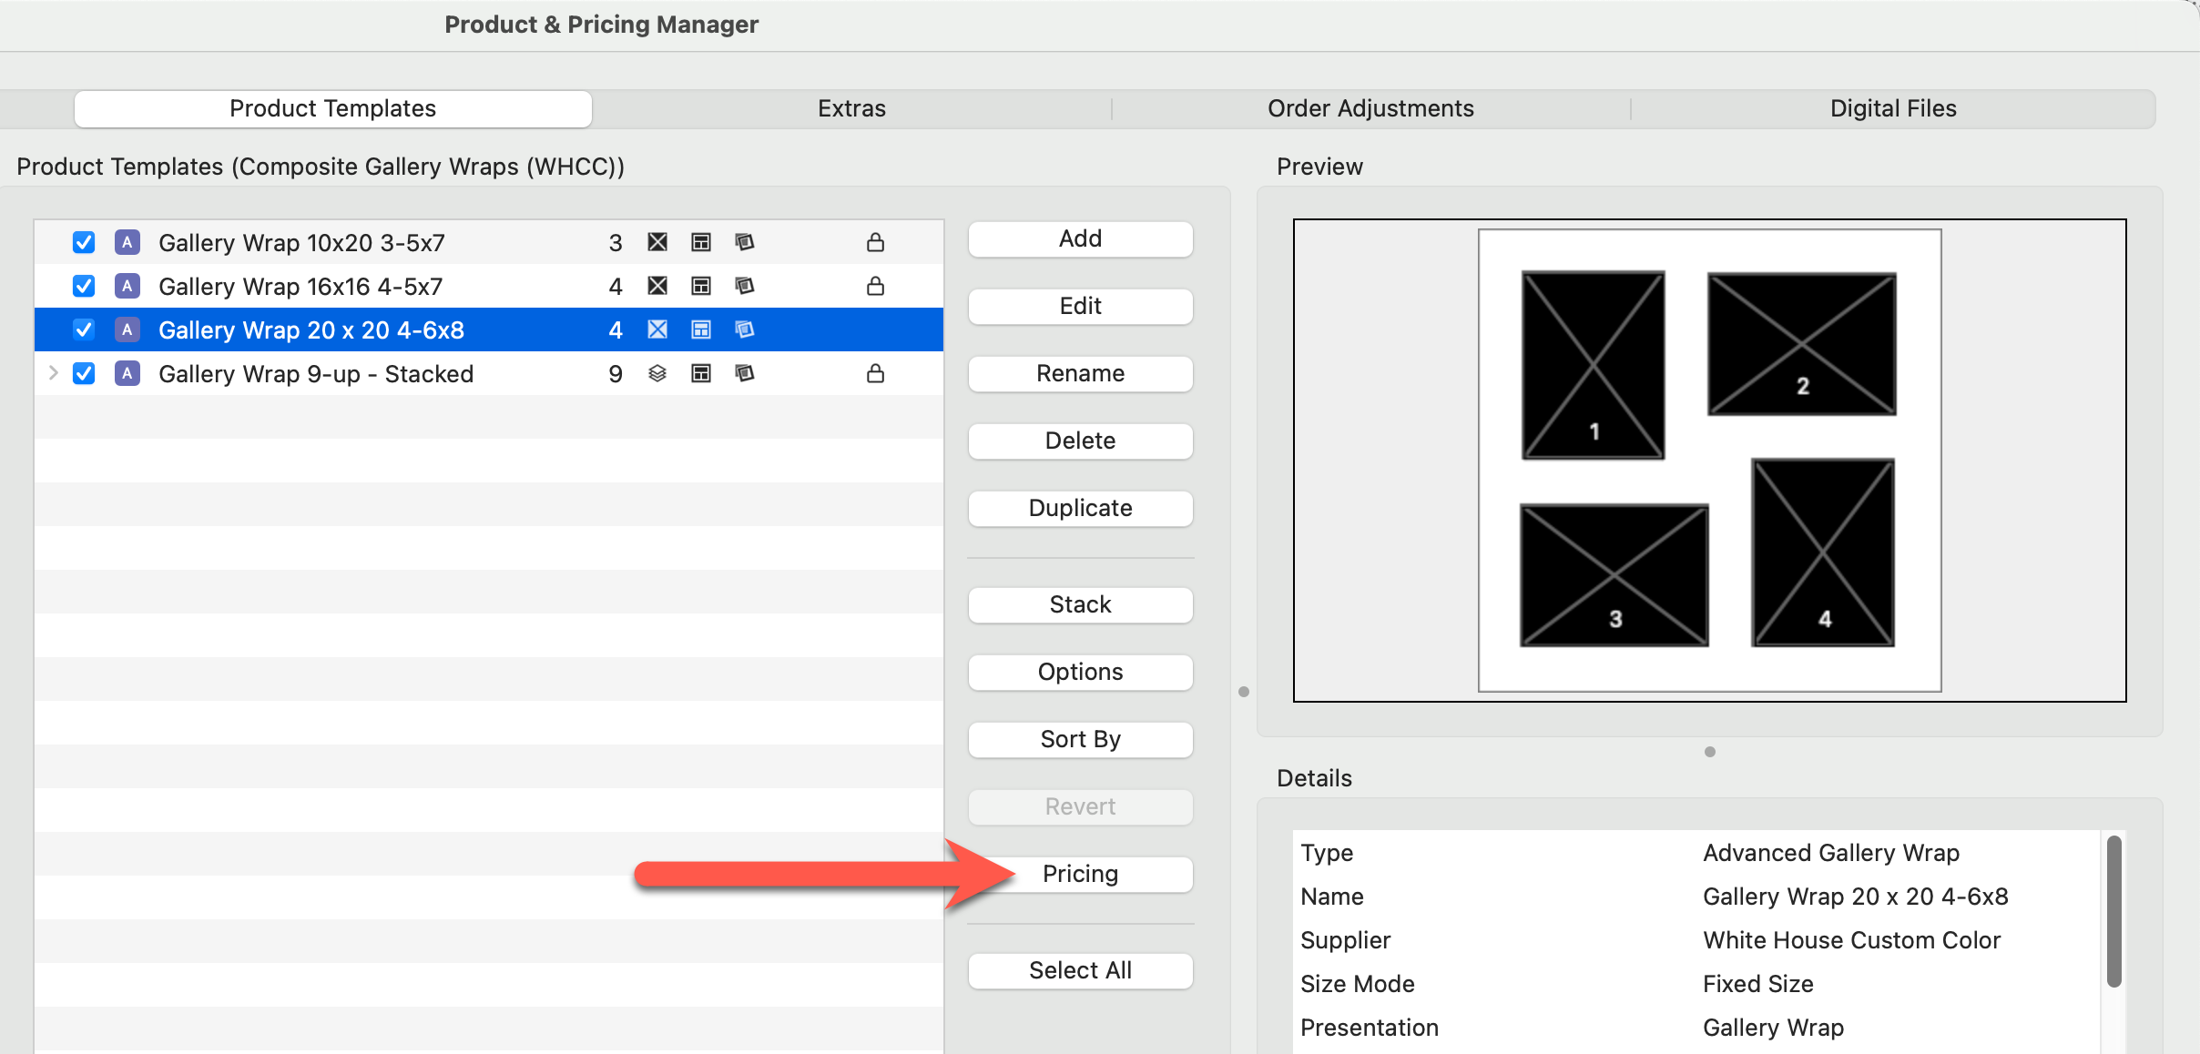Open the Sort By options
Viewport: 2200px width, 1054px height.
point(1080,739)
